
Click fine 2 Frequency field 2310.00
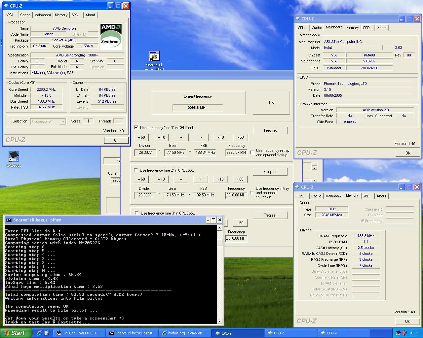[236, 195]
